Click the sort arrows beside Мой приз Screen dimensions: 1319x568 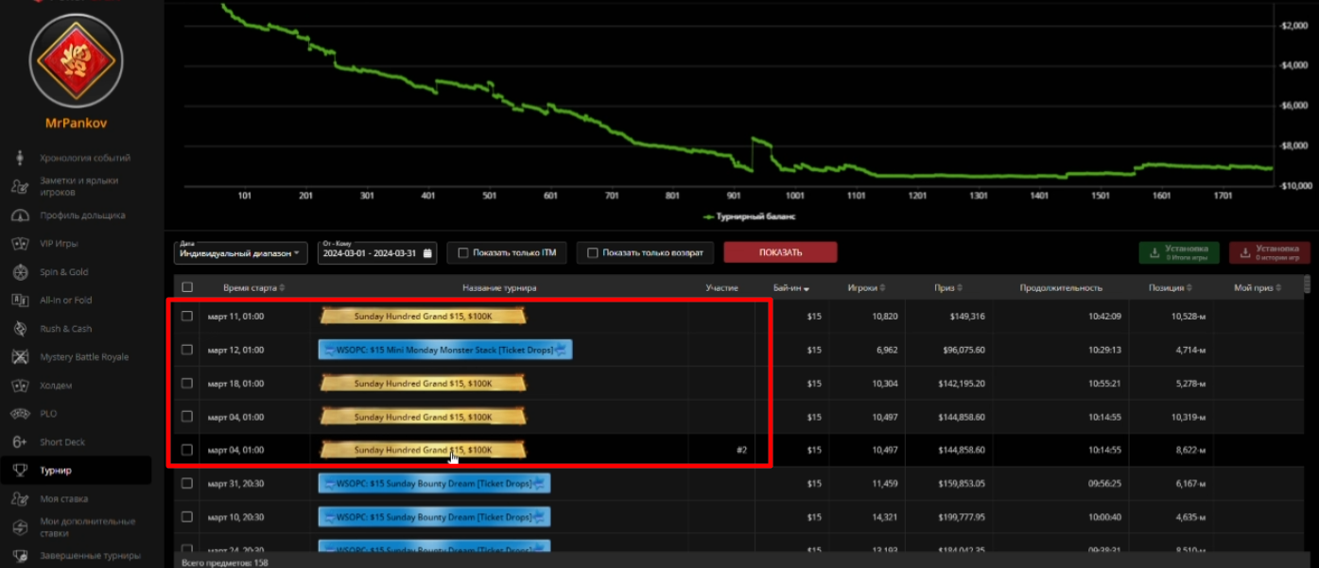pyautogui.click(x=1278, y=287)
